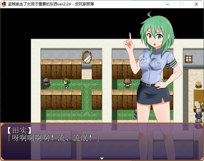Click the four-pane window on right wall
The image size is (204, 161).
(188, 59)
